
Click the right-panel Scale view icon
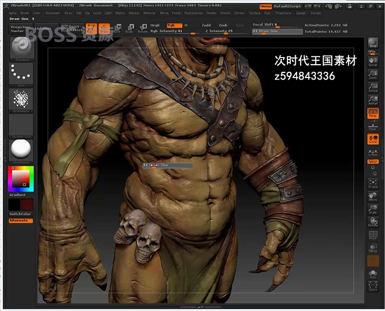(373, 209)
